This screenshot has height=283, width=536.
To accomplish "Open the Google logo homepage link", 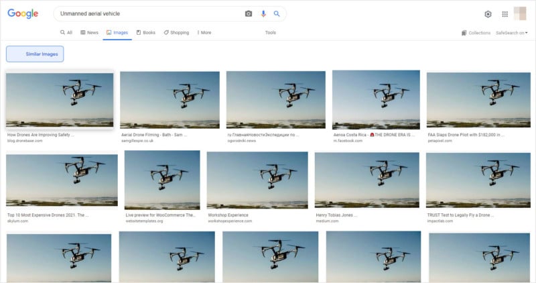I will point(23,13).
